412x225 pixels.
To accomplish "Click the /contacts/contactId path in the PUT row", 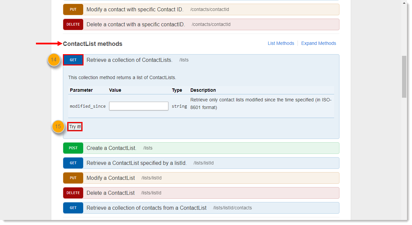I will (x=209, y=10).
